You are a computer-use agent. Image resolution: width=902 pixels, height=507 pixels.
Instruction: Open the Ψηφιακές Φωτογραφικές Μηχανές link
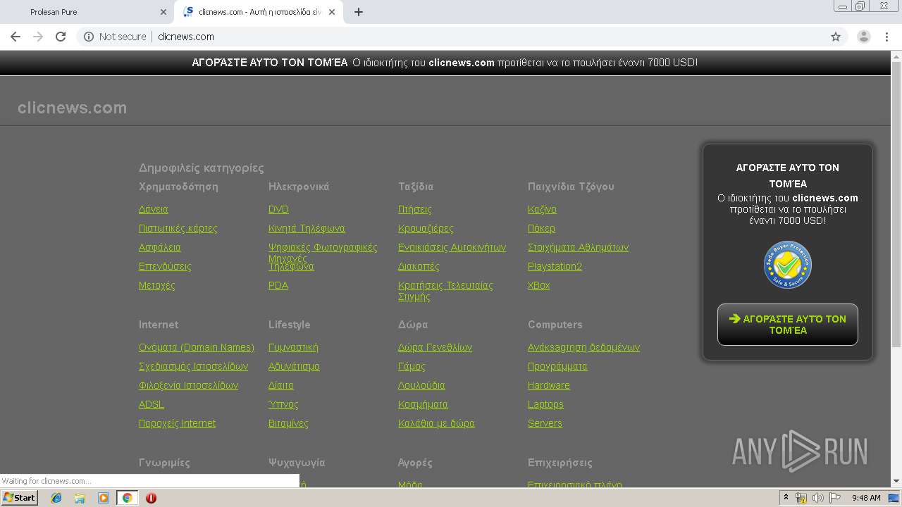323,247
